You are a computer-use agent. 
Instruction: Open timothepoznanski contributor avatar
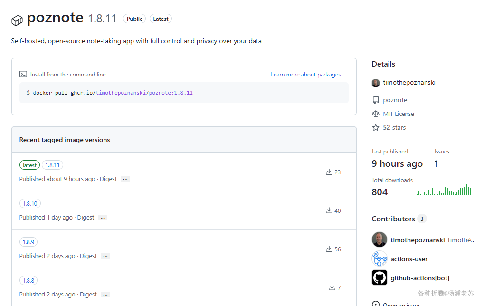click(x=380, y=239)
